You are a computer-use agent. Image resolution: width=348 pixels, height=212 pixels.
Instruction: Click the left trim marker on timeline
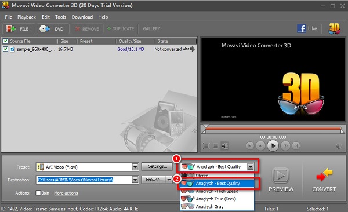(x=204, y=131)
